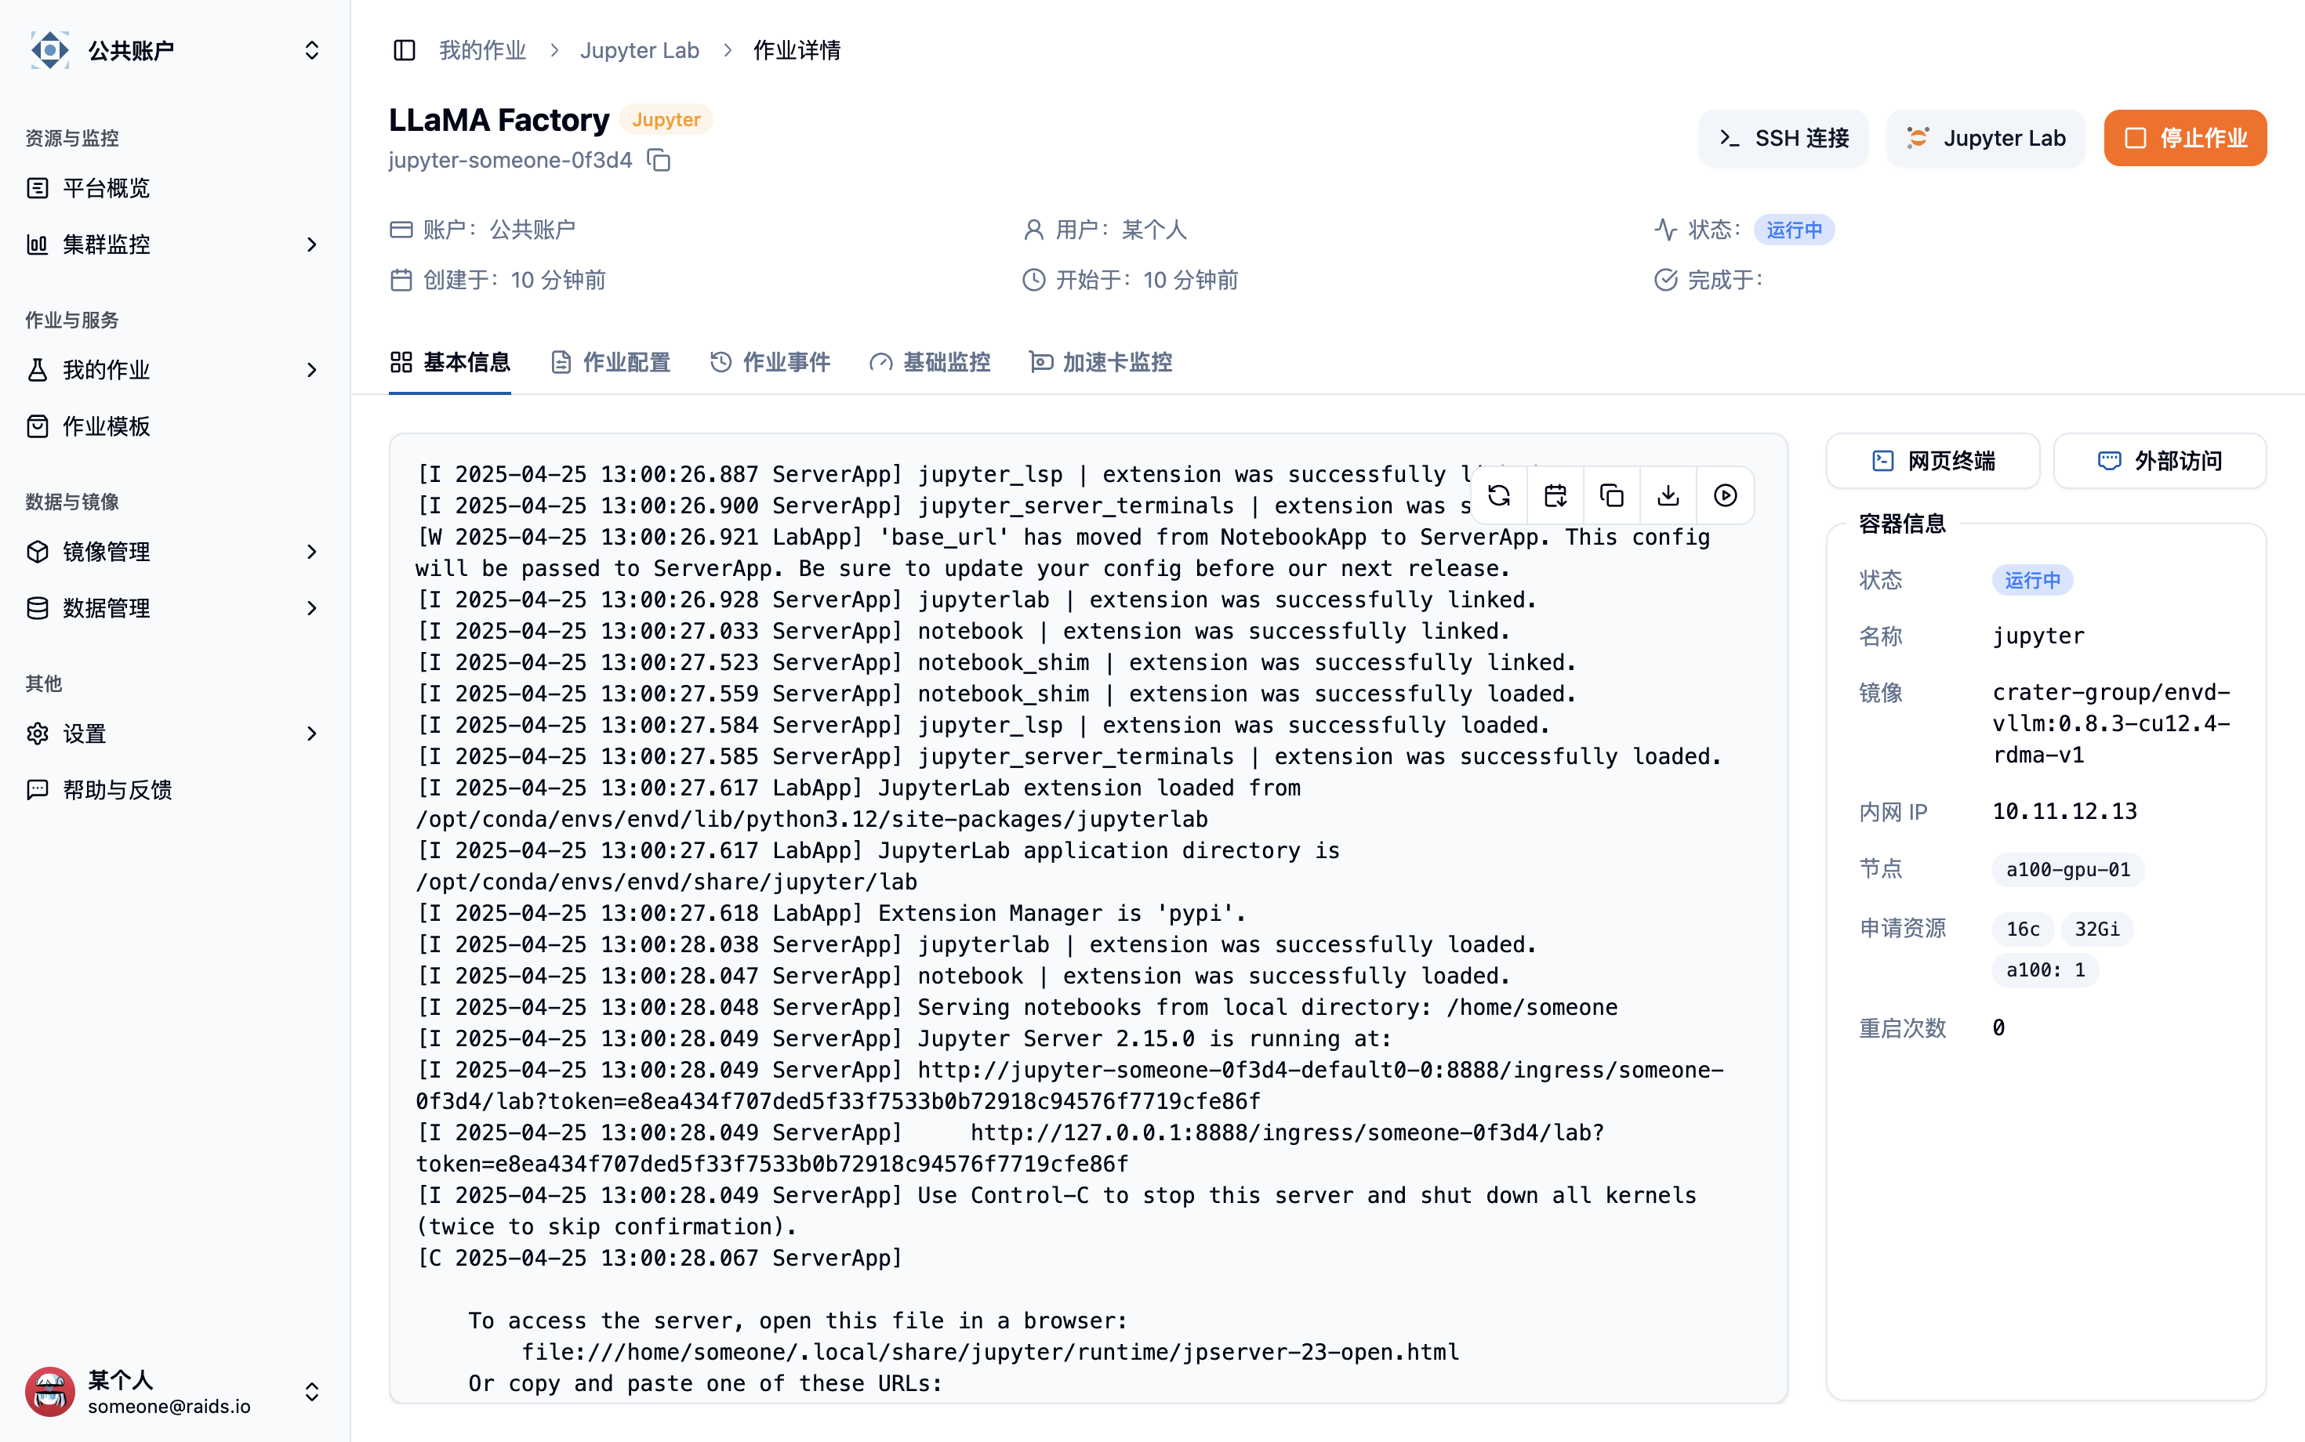
Task: Click 镜像管理 cube icon
Action: pos(37,551)
